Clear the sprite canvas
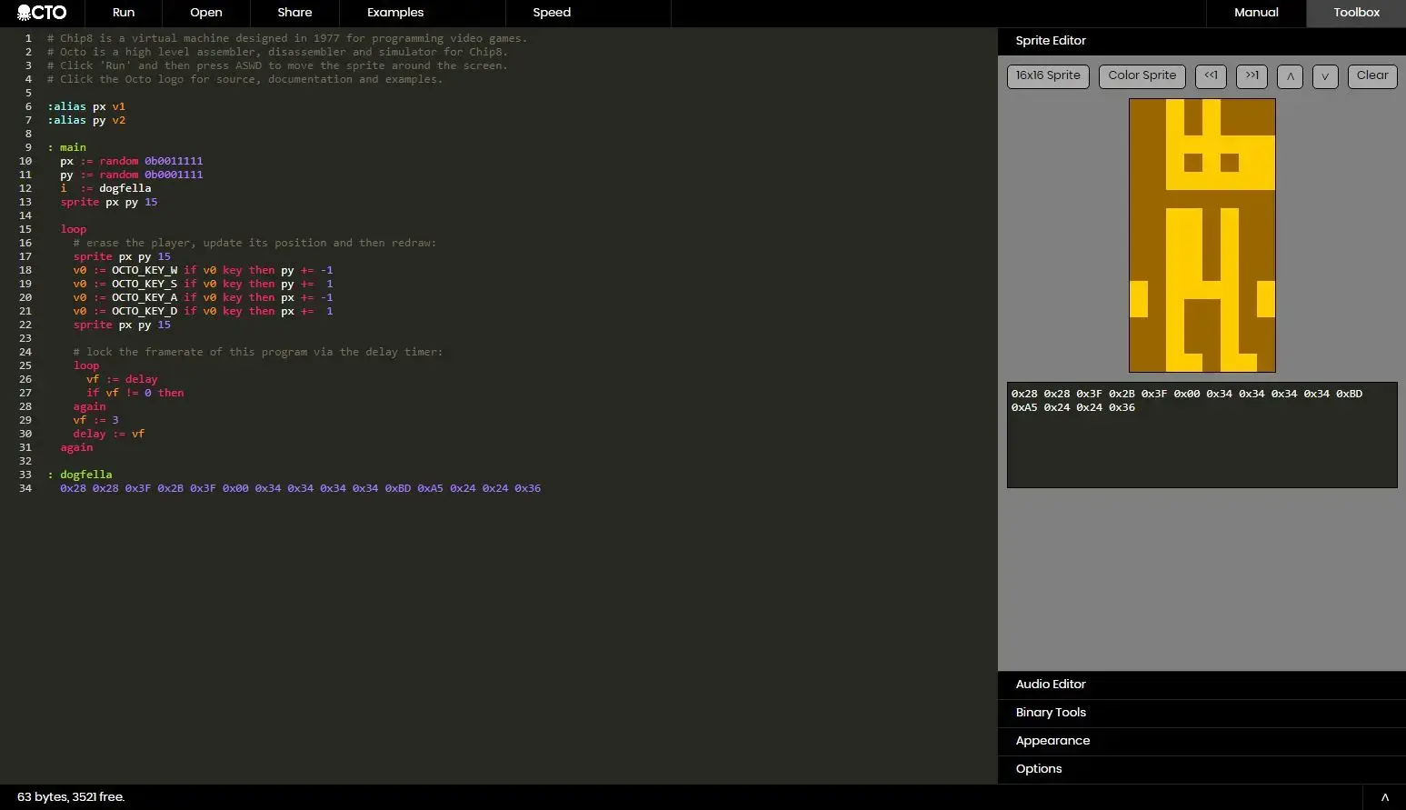Image resolution: width=1406 pixels, height=810 pixels. tap(1371, 76)
